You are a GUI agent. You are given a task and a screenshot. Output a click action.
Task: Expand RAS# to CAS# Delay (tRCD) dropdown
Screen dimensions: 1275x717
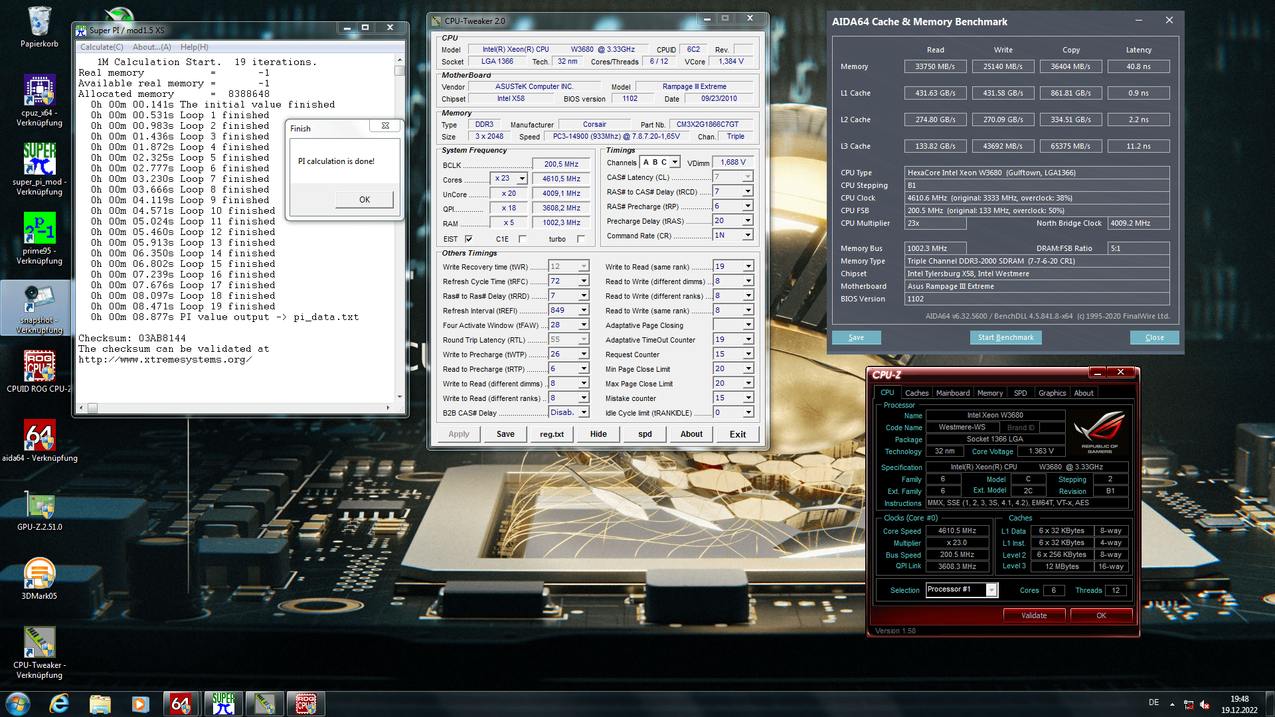[748, 191]
